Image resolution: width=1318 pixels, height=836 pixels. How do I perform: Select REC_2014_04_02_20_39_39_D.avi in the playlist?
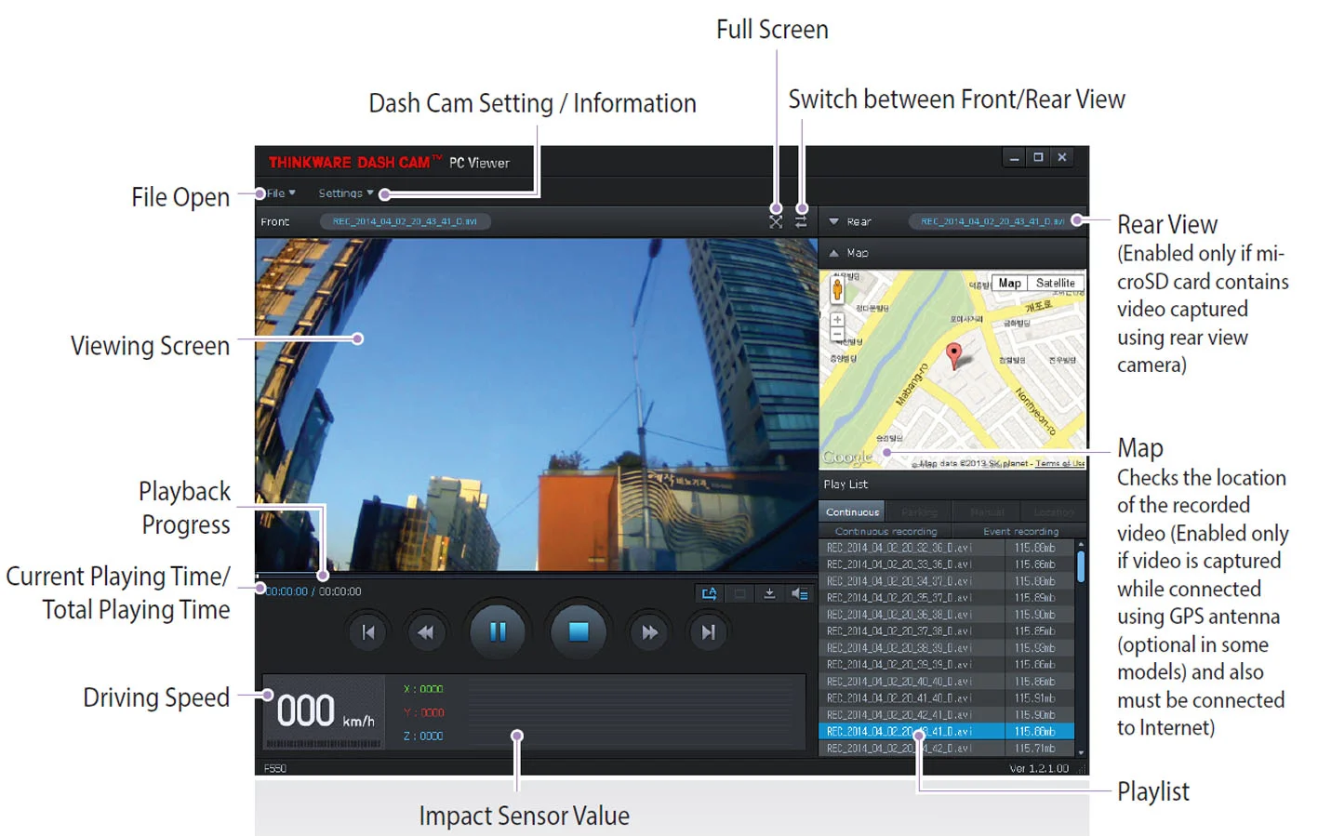coord(947,665)
